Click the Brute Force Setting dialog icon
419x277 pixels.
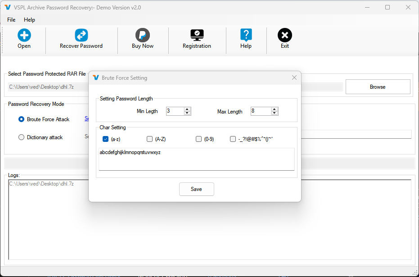point(95,77)
